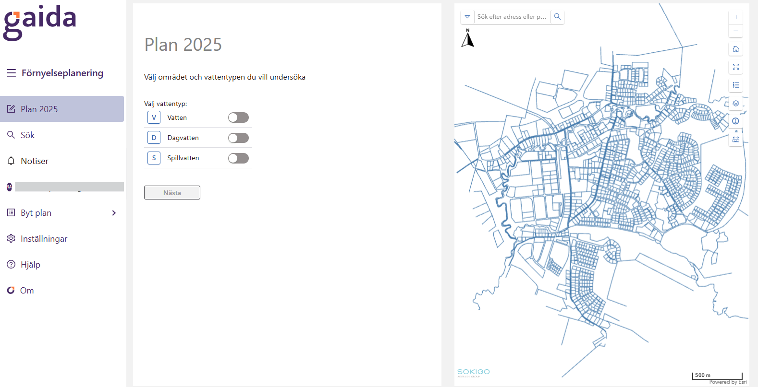
Task: Open the Hjälp page
Action: 30,265
